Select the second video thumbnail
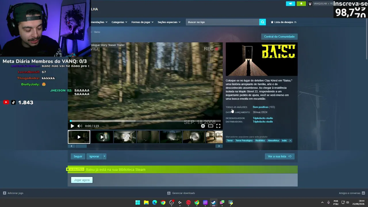The height and width of the screenshot is (207, 368). [102, 137]
